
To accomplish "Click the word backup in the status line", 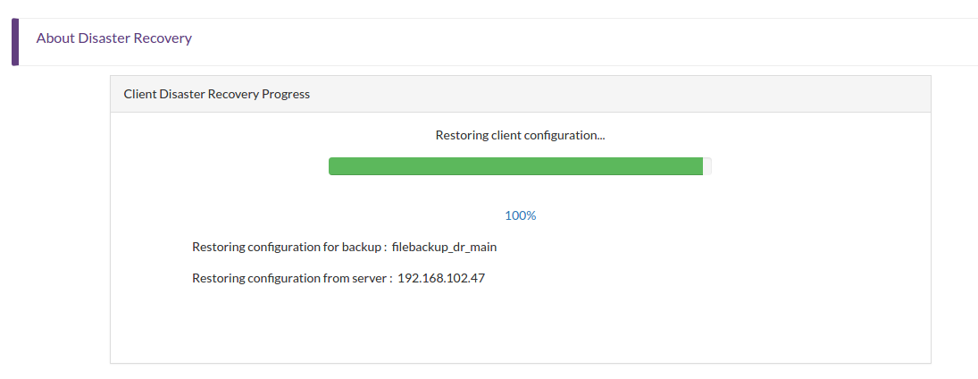I will point(362,247).
